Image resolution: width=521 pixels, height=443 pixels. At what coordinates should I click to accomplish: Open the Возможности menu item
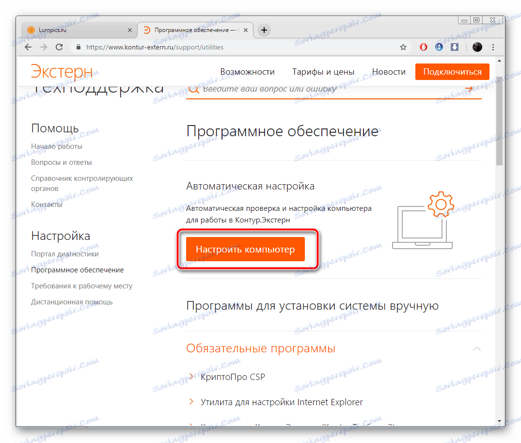point(247,72)
